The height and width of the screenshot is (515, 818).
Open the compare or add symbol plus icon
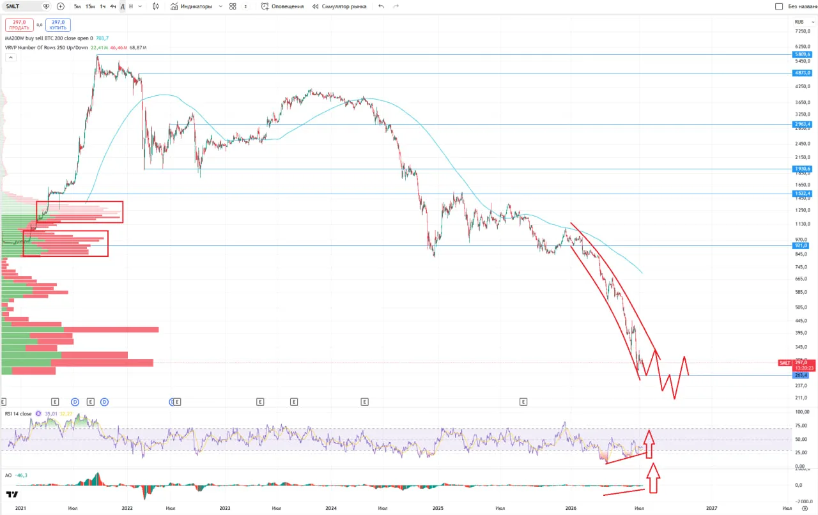coord(60,6)
